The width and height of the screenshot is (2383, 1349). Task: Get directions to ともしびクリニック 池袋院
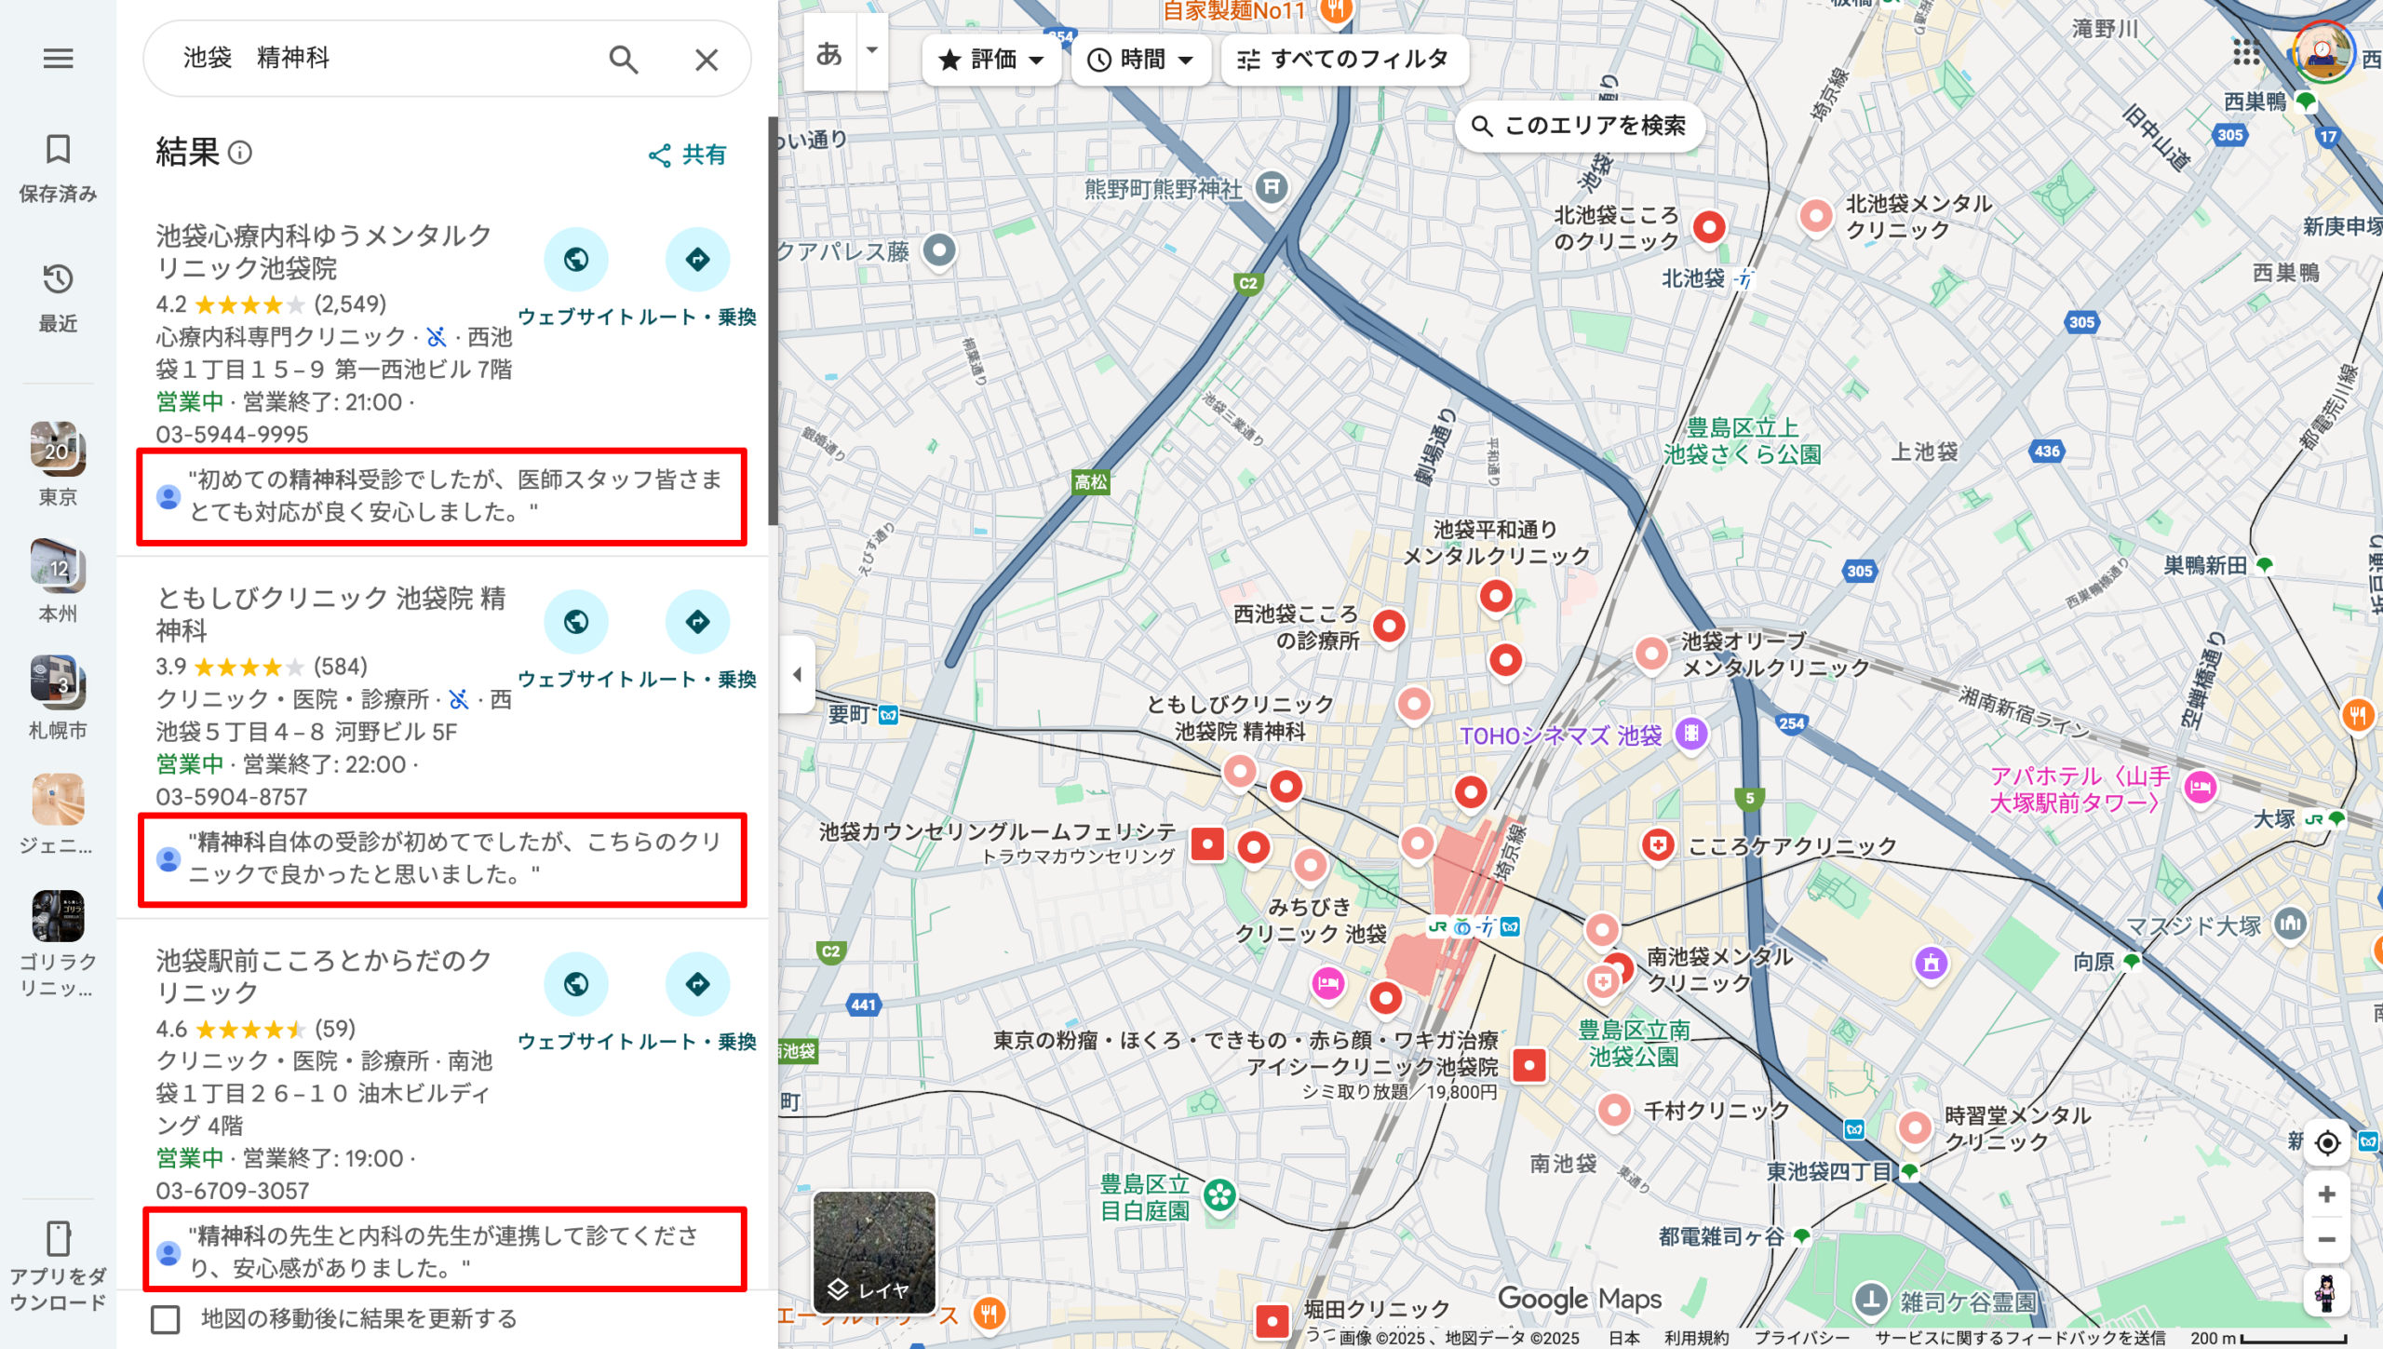click(x=698, y=621)
